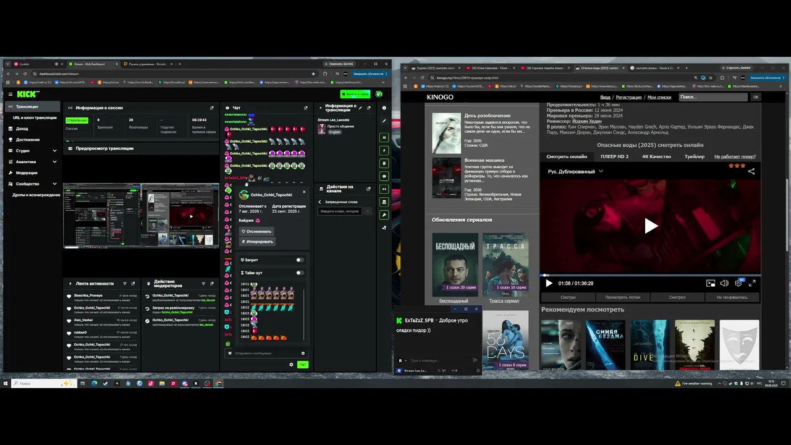Screen dimensions: 791x445
Task: Open Вход link on Kinogo
Action: pyautogui.click(x=605, y=97)
